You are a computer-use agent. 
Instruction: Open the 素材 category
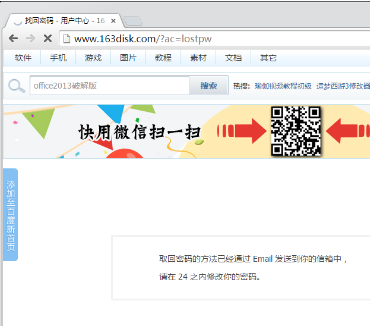198,58
